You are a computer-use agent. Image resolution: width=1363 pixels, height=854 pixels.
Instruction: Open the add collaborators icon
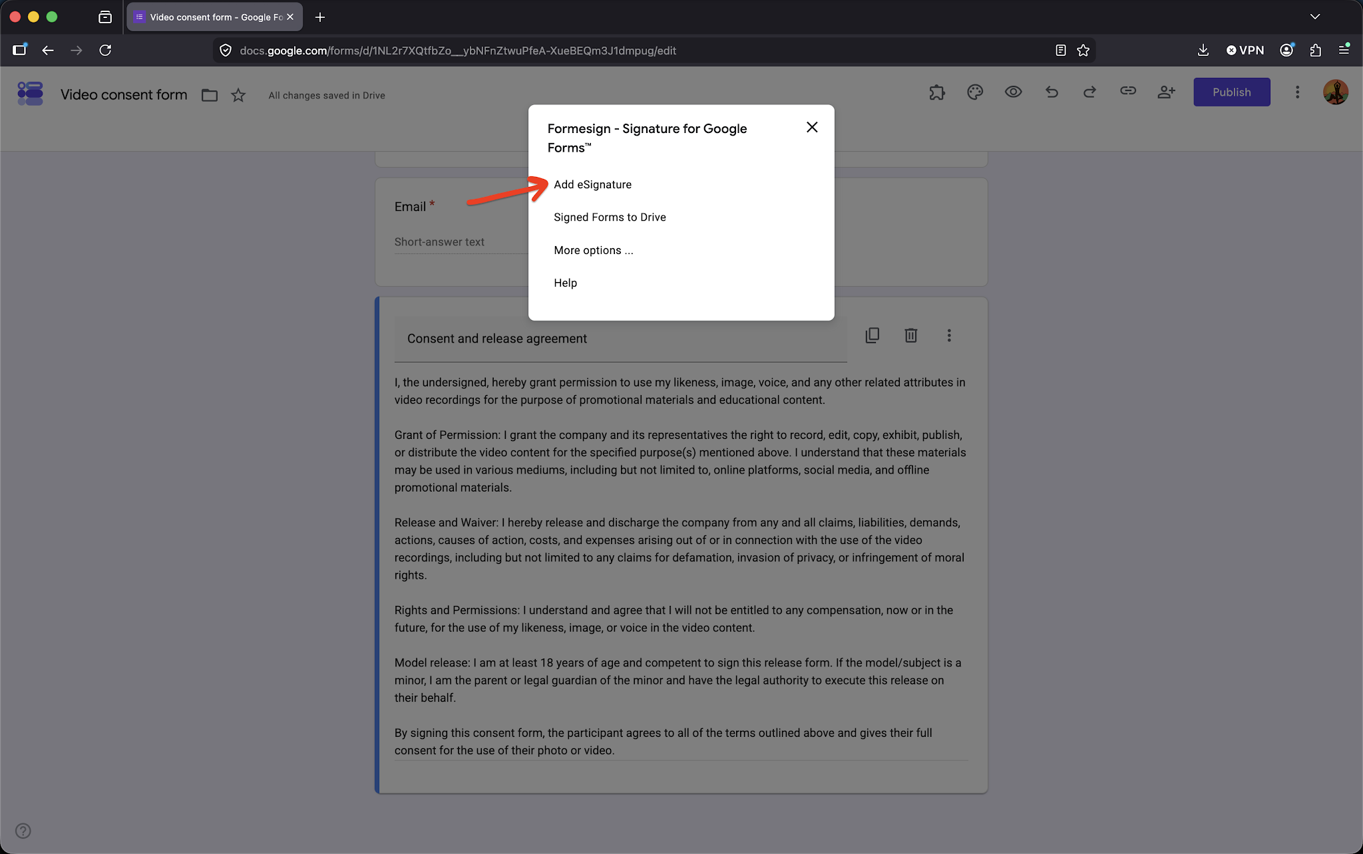[x=1166, y=92]
